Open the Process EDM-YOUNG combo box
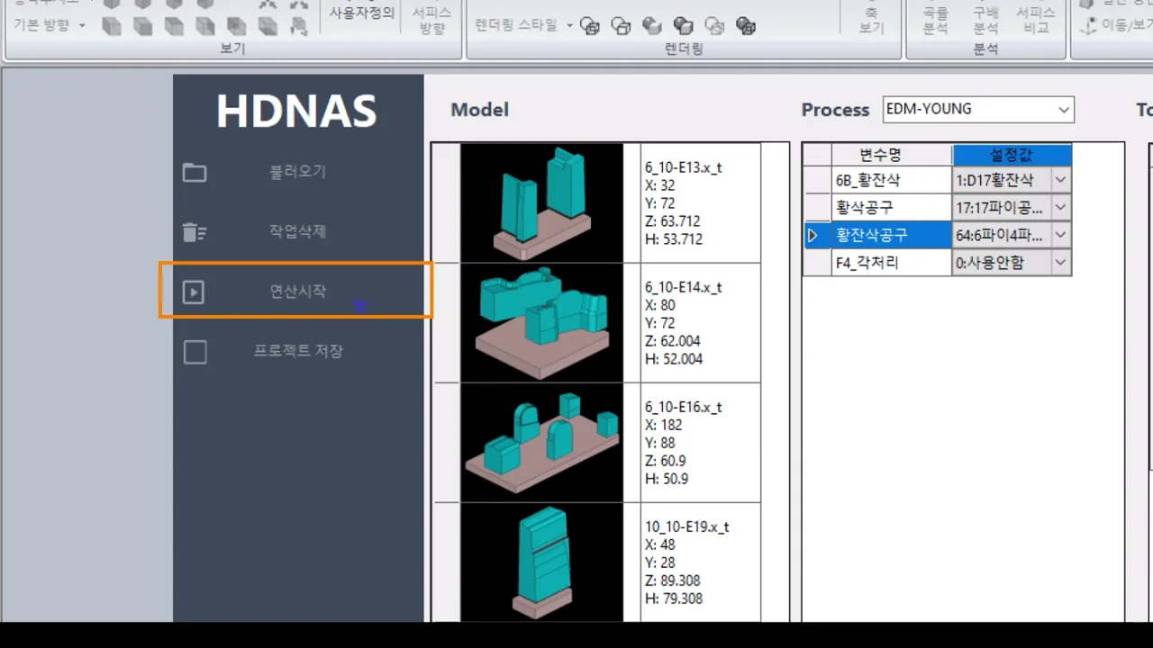Image resolution: width=1153 pixels, height=648 pixels. tap(978, 110)
